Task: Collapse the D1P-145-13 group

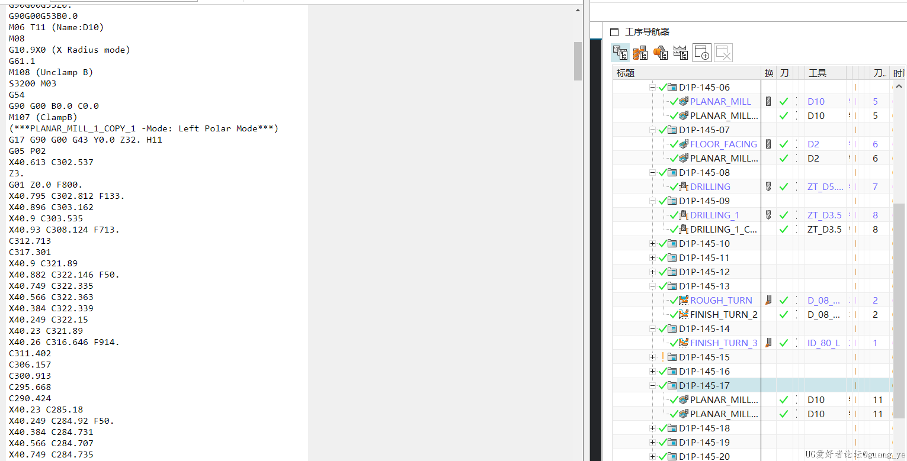Action: pos(653,286)
